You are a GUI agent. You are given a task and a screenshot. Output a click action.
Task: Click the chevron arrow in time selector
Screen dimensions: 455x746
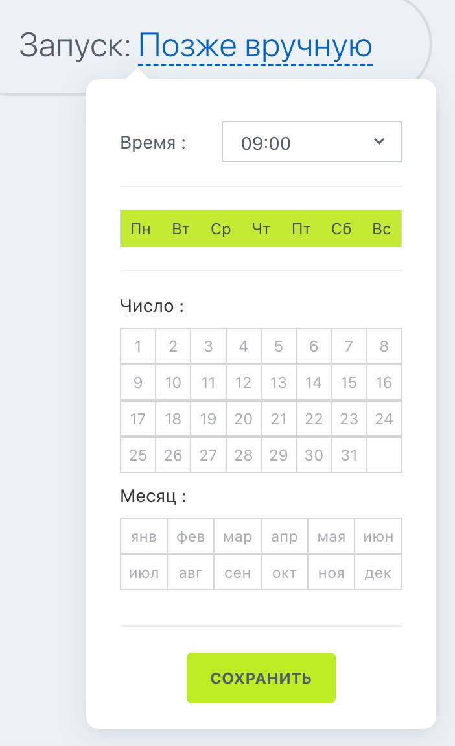pos(380,141)
